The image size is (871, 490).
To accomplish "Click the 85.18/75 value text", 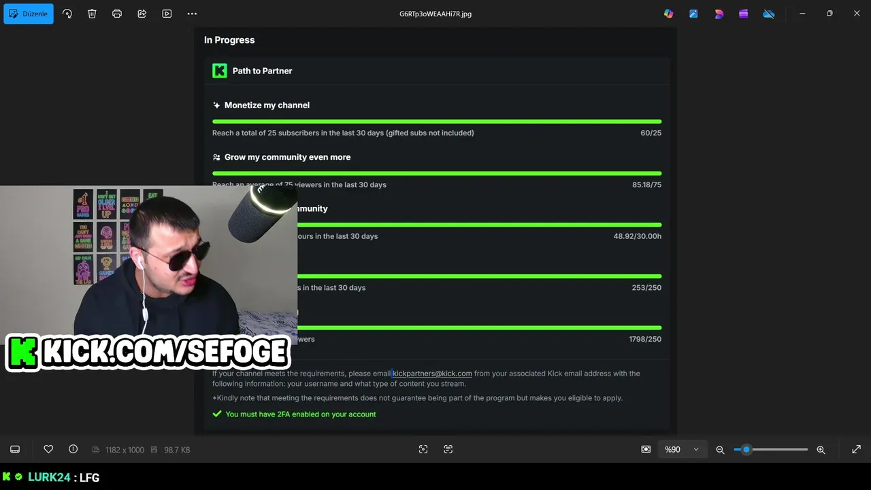I will 646,184.
